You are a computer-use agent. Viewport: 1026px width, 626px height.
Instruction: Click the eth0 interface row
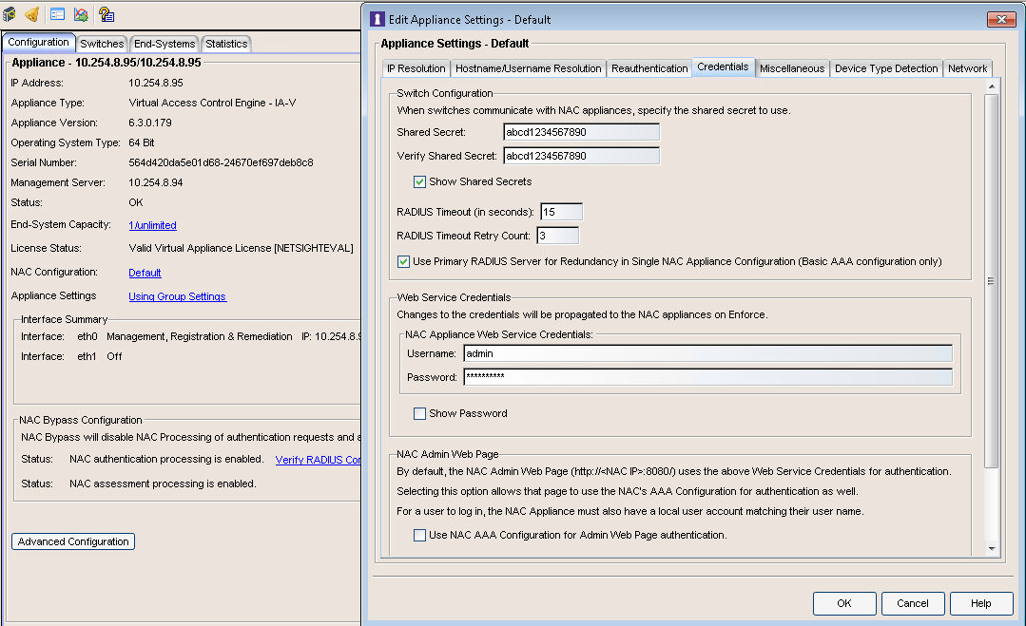[x=190, y=336]
